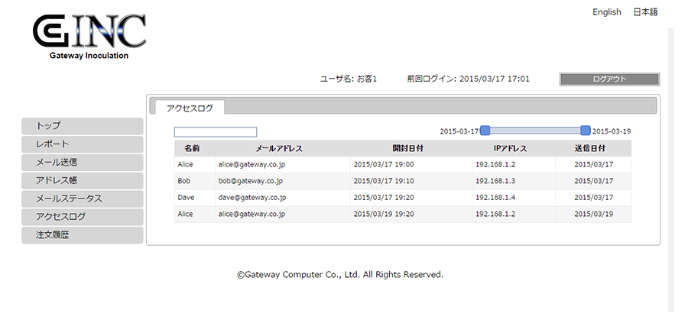The width and height of the screenshot is (688, 313).
Task: Click the ログアウト button
Action: pos(609,79)
